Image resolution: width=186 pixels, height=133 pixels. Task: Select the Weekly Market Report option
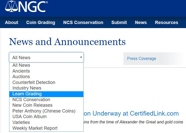click(x=46, y=128)
